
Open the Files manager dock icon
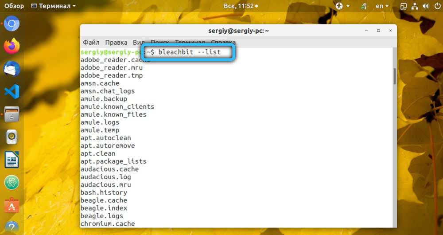point(12,114)
